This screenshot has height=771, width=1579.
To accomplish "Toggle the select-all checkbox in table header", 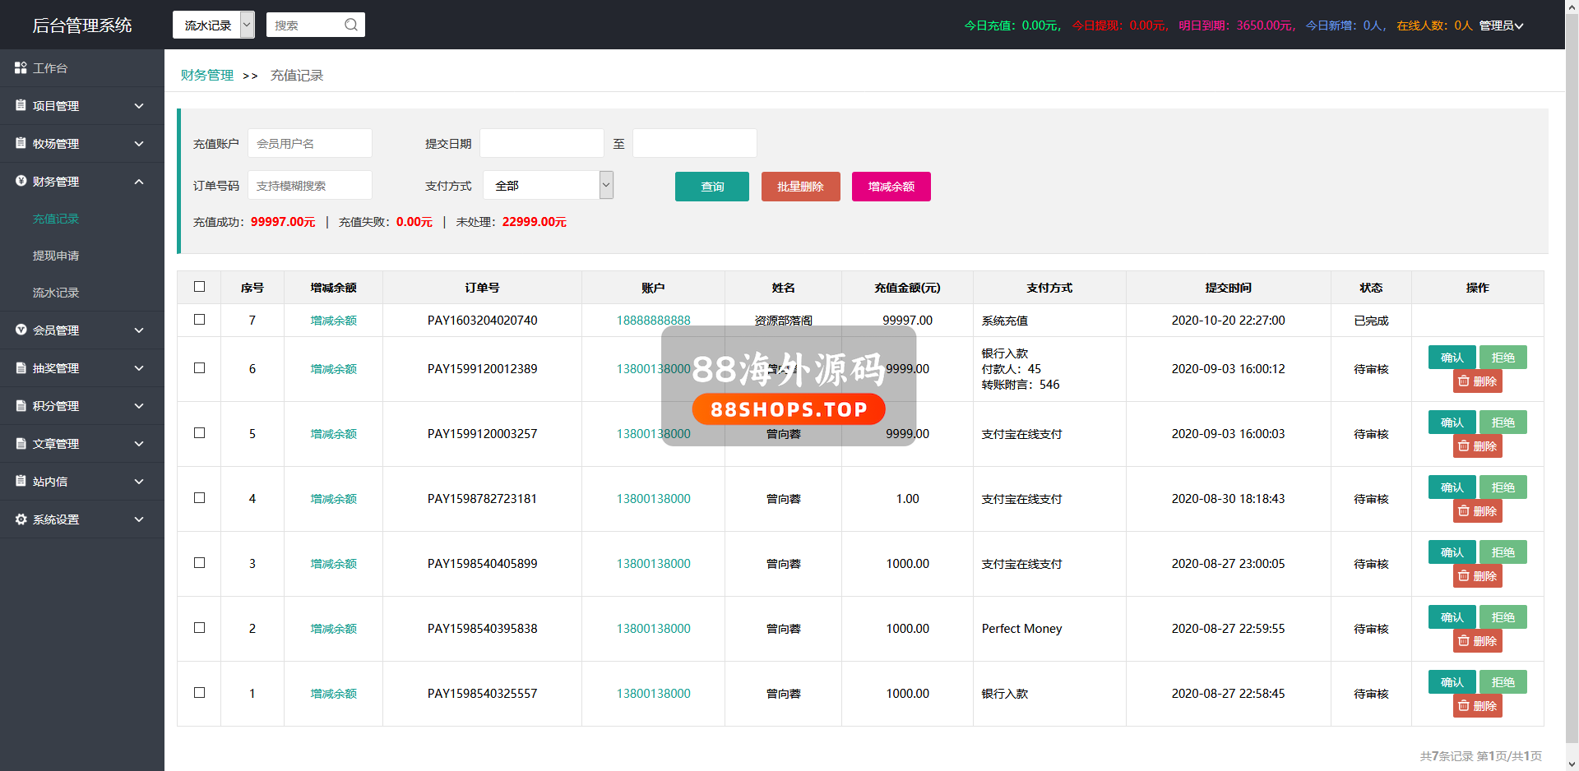I will [199, 287].
